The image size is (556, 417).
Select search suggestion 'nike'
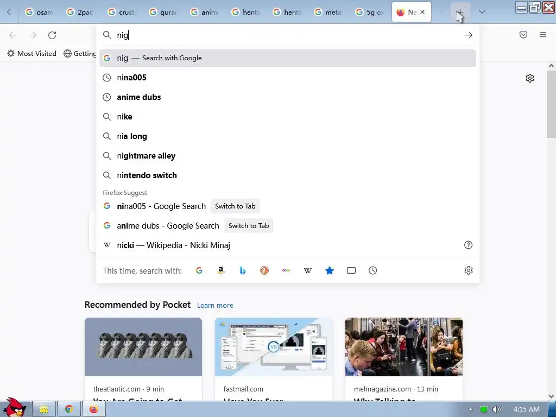(x=288, y=117)
